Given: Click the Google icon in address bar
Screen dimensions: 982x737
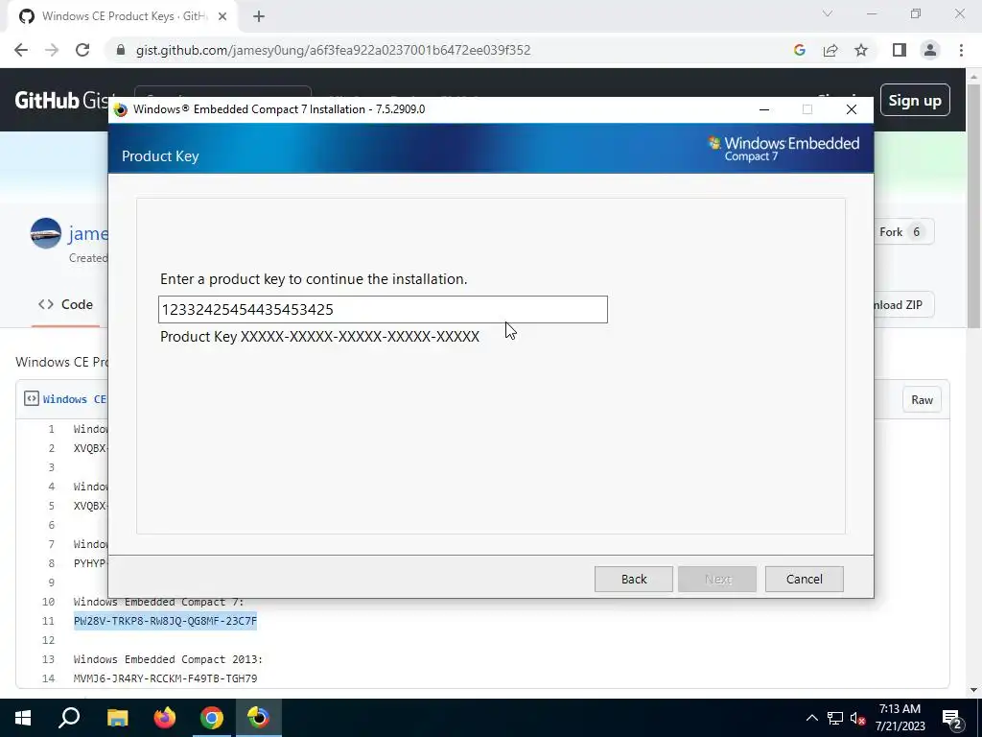Looking at the screenshot, I should (799, 50).
